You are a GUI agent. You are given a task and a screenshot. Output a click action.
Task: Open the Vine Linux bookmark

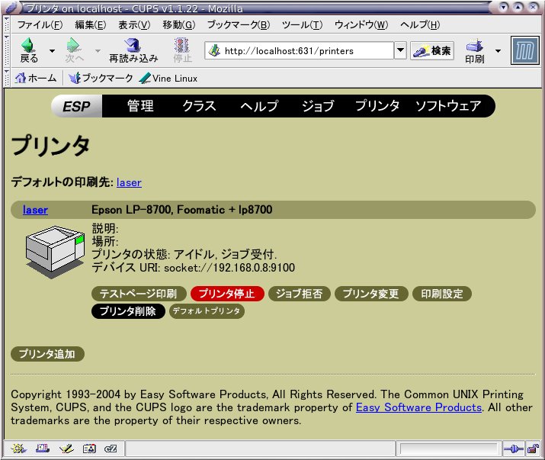pos(168,78)
